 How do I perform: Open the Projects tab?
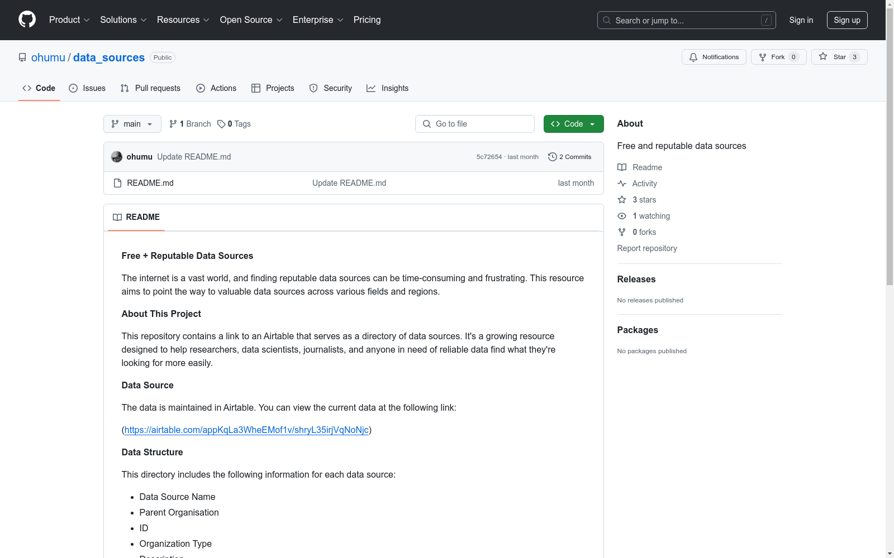coord(273,88)
